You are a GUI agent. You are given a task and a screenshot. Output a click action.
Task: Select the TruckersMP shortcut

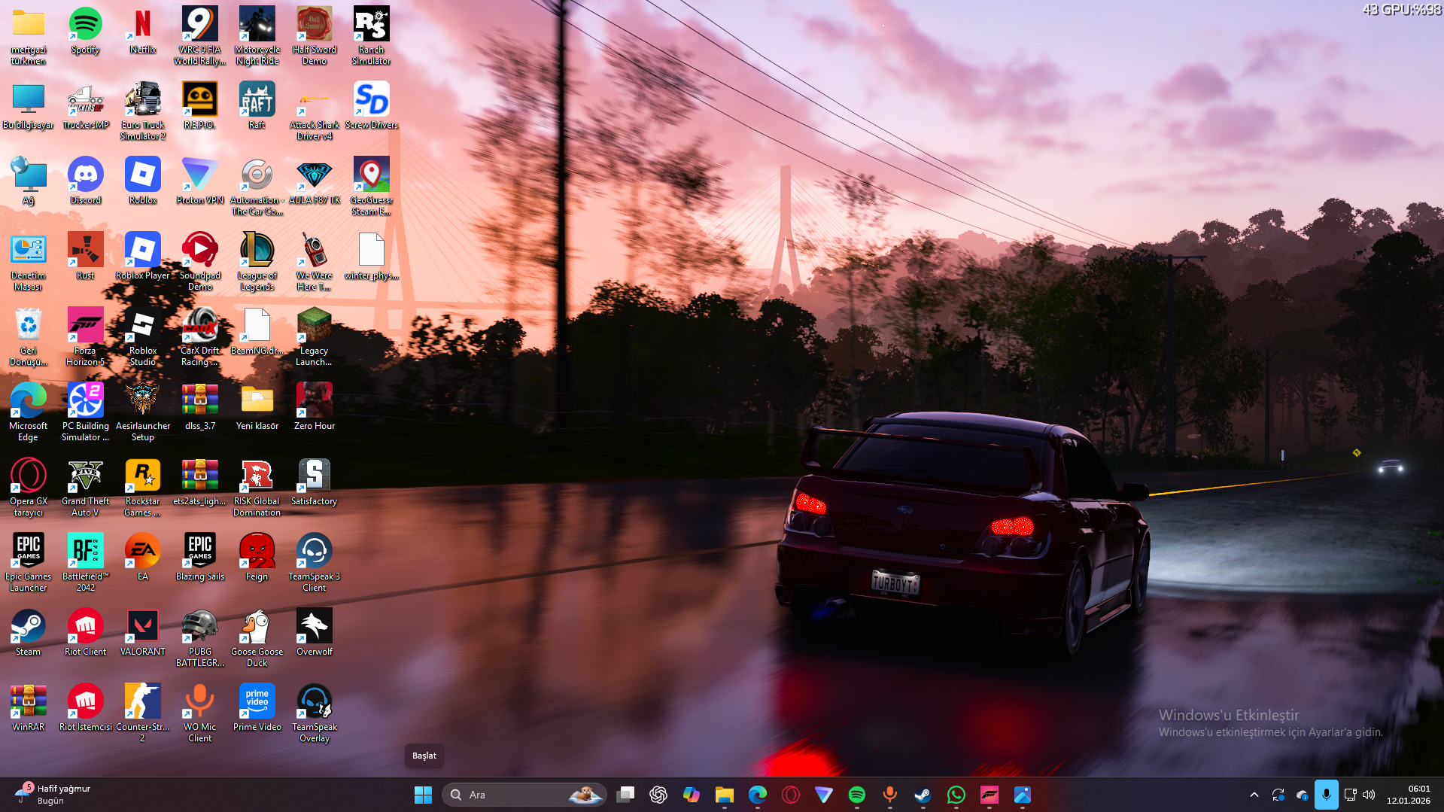pos(86,107)
